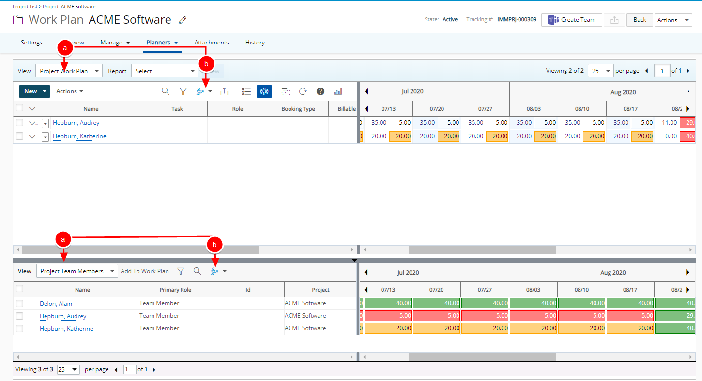This screenshot has width=702, height=381.
Task: Check the Hepburn, Audrey row in work plan
Action: [19, 123]
